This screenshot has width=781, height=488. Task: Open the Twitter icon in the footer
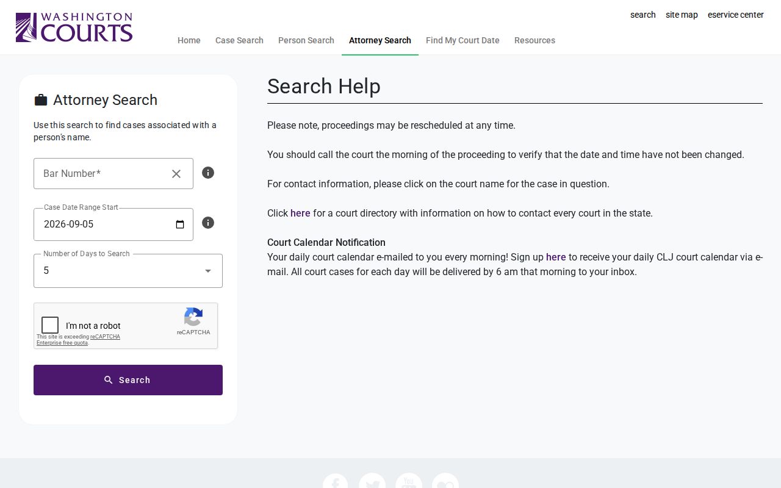pos(372,481)
